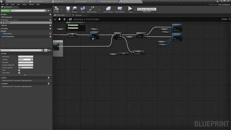Open Hide Unrelated options dropdown arrow
The width and height of the screenshot is (231, 130).
(99, 10)
